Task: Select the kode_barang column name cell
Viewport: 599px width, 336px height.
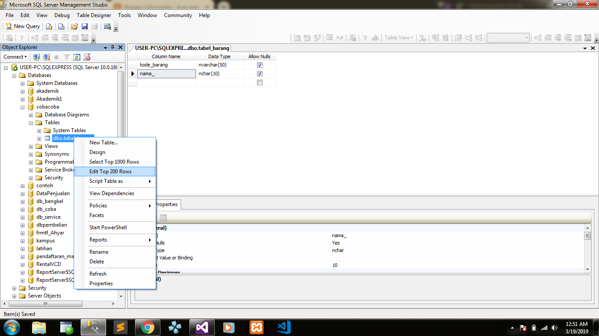Action: click(x=166, y=65)
